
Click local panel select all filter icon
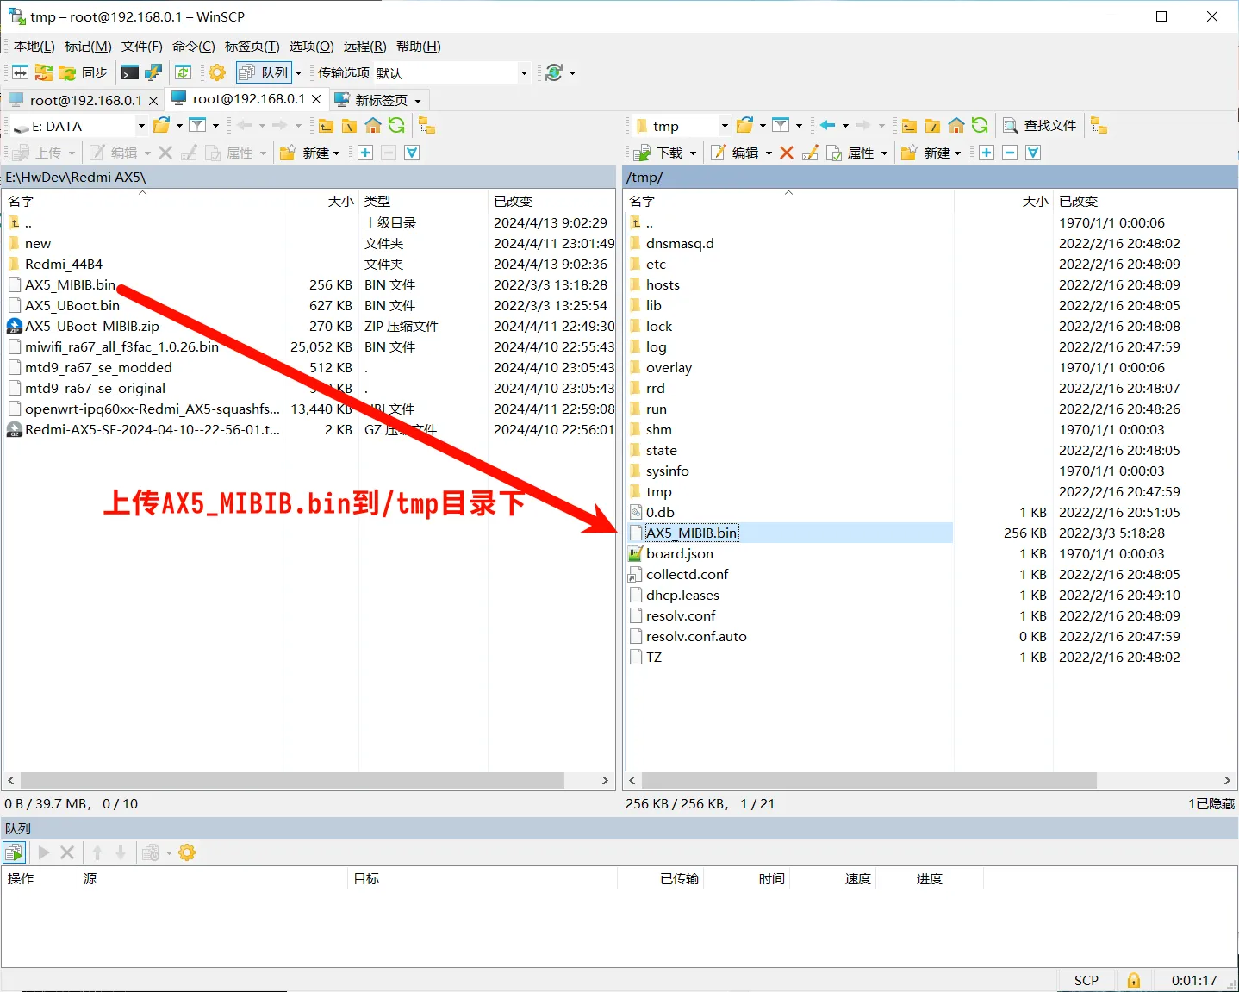pos(412,153)
